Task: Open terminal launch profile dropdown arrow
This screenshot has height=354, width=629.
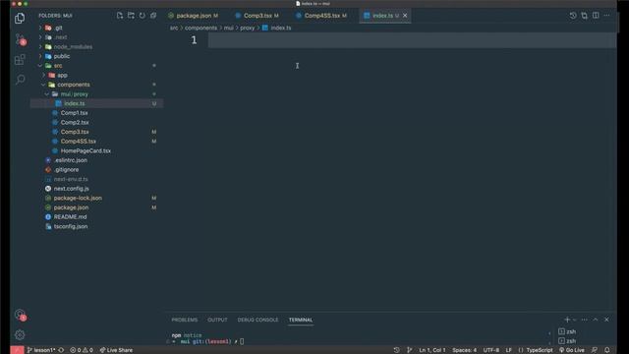Action: 574,320
